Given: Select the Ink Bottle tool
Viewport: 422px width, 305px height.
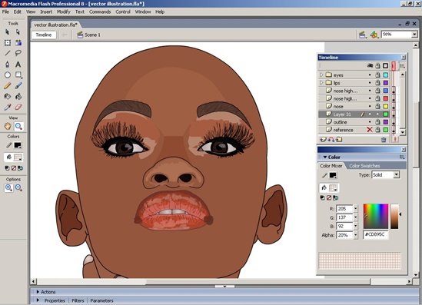Looking at the screenshot, I should 8,96.
